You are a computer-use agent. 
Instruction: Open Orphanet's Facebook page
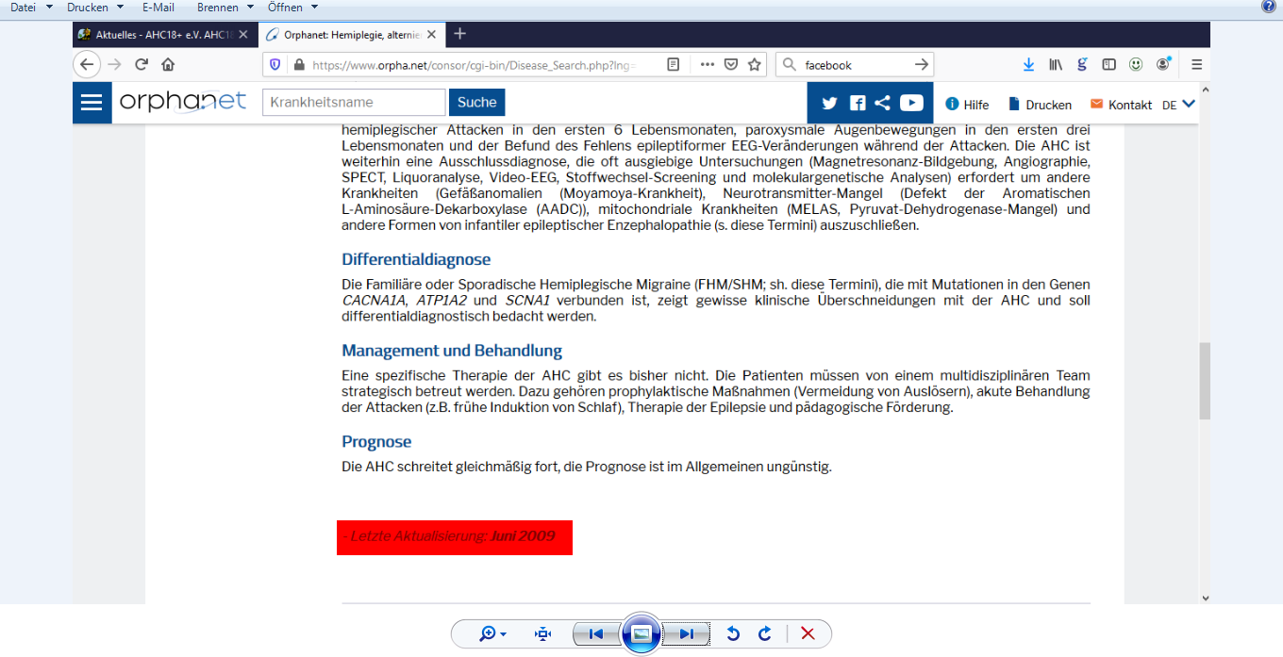(858, 104)
